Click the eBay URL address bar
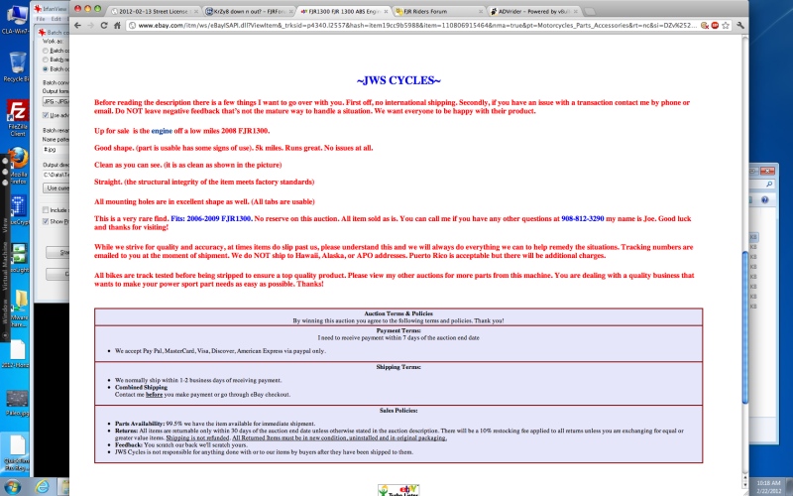The height and width of the screenshot is (496, 793). click(412, 26)
